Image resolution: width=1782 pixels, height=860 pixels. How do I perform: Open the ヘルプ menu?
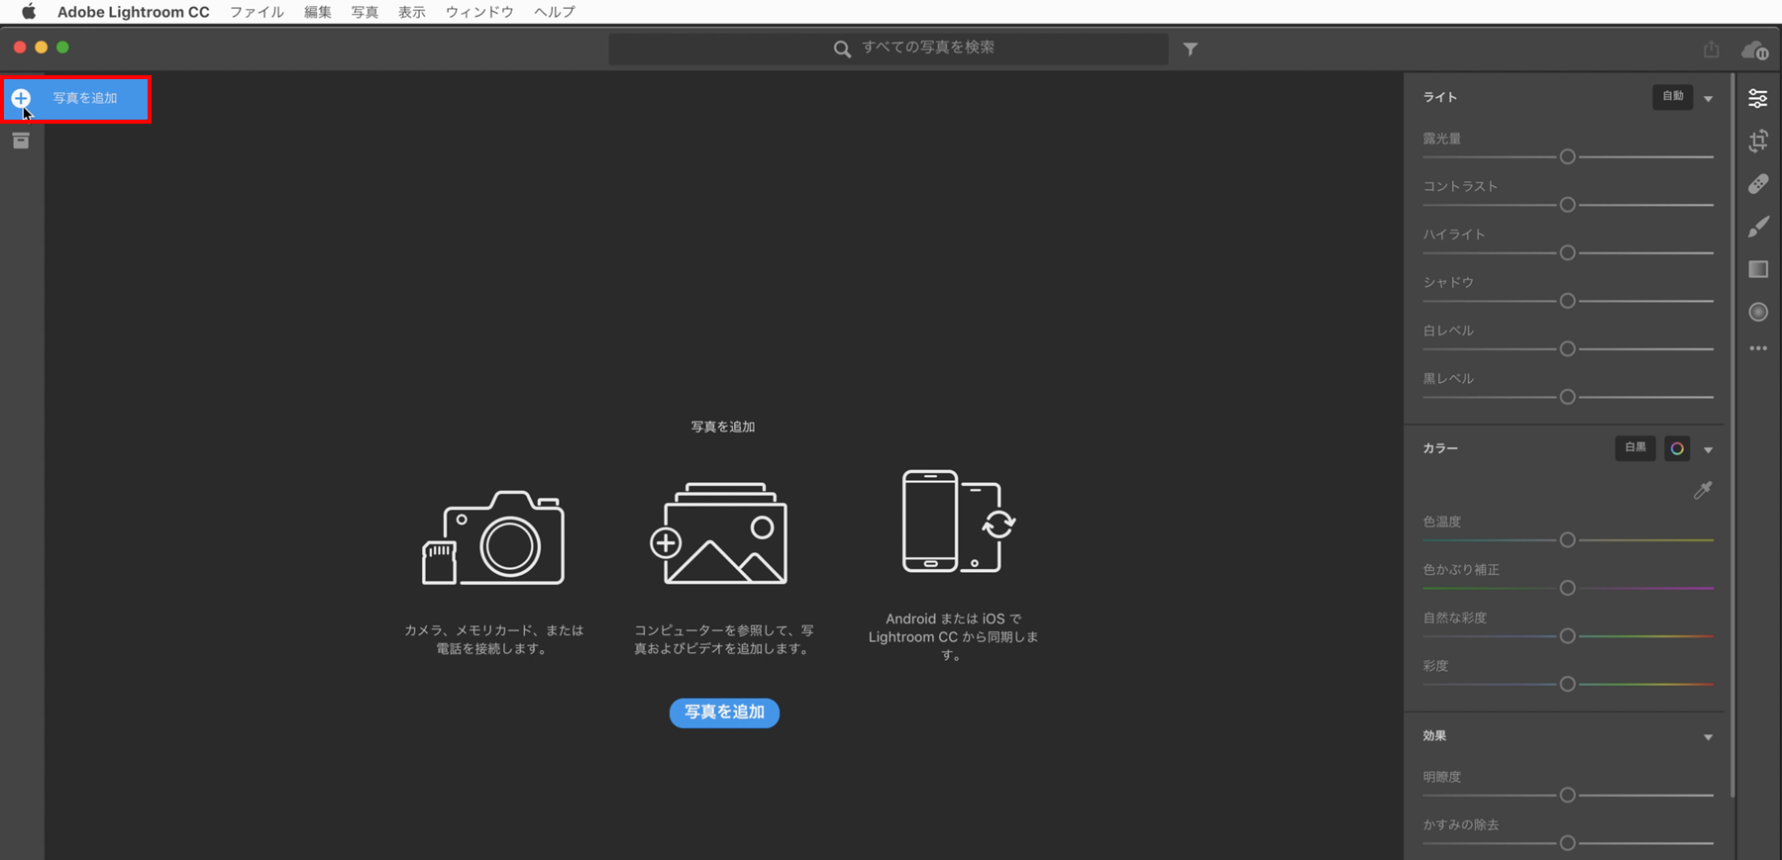tap(555, 12)
